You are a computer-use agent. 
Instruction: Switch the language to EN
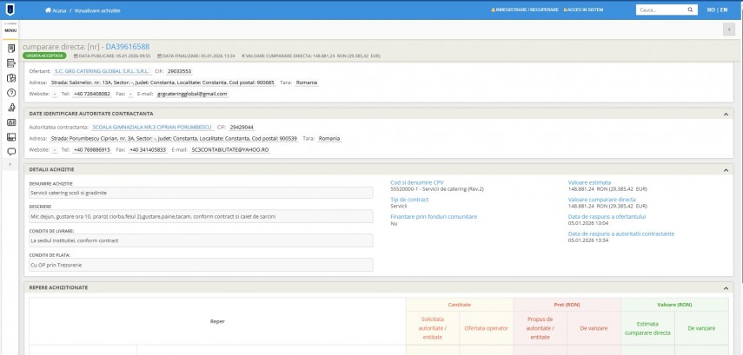click(x=723, y=10)
